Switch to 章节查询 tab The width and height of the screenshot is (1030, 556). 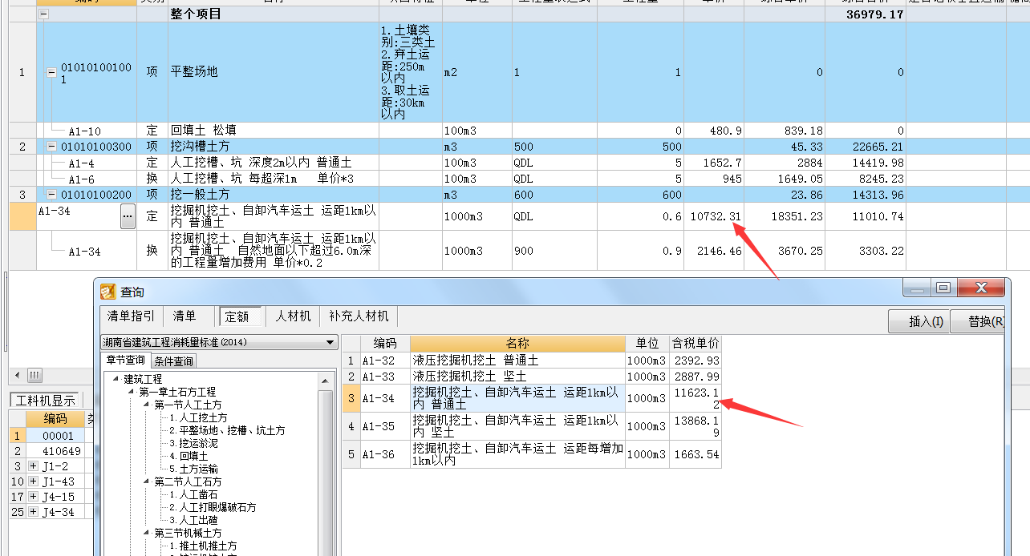coord(126,361)
